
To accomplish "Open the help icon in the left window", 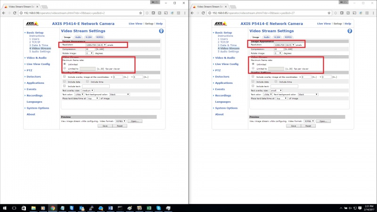I will pyautogui.click(x=161, y=31).
